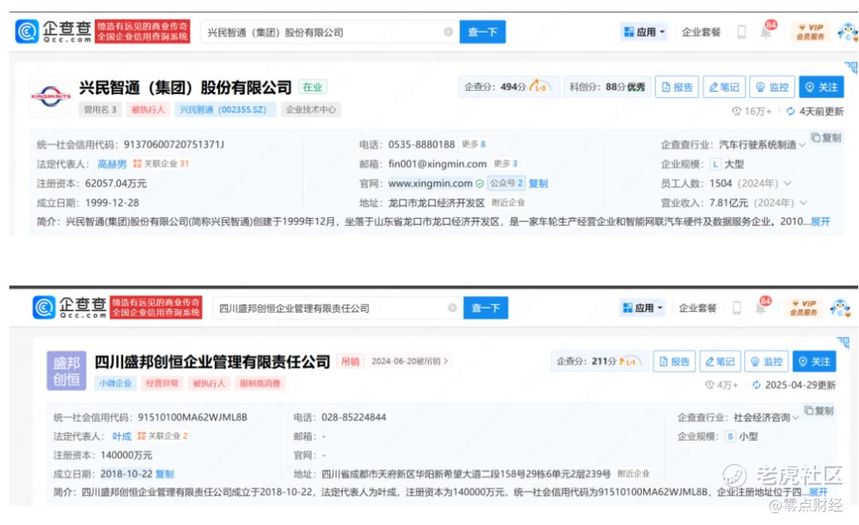Click the 笔记 button for 兴民智通
859x525 pixels.
click(724, 87)
